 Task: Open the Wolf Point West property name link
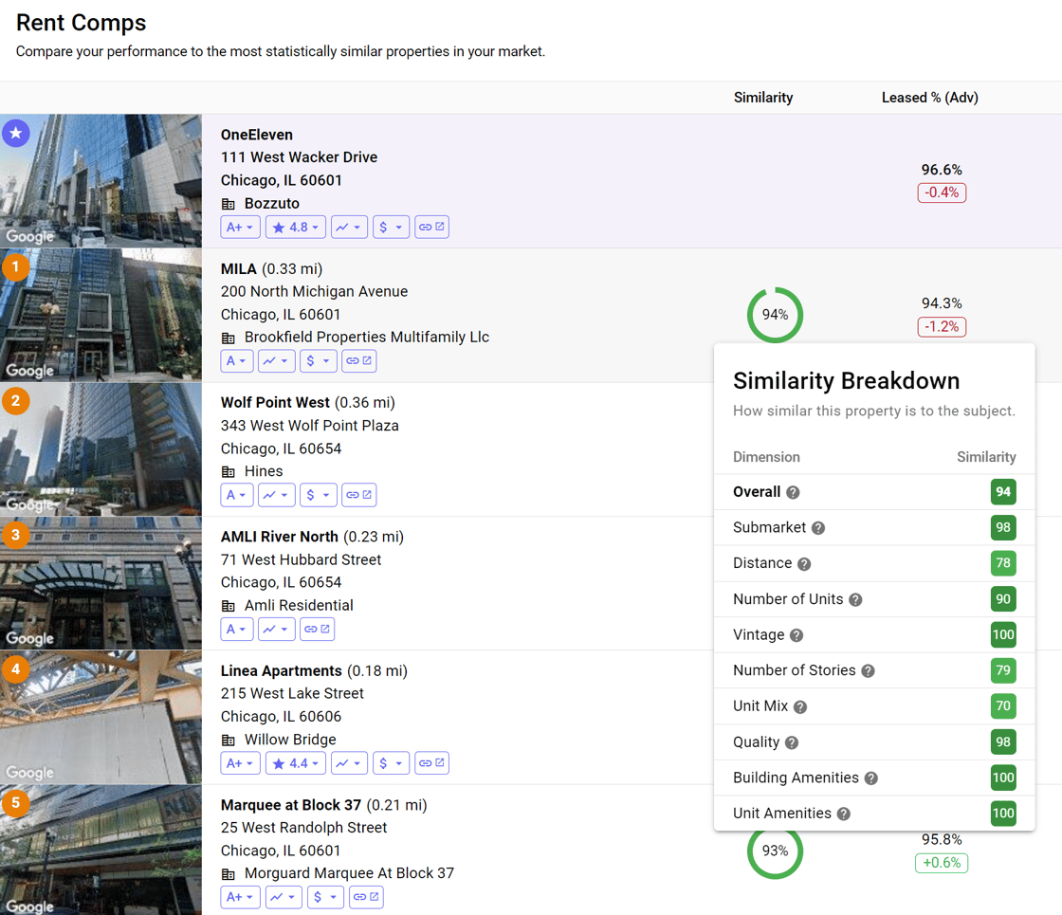275,402
